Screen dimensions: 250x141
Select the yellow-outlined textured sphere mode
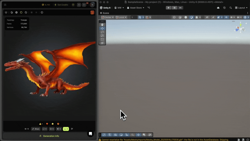click(21, 13)
